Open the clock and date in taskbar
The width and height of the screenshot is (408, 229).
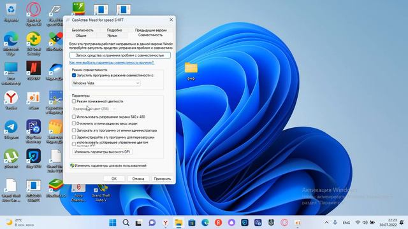pos(388,223)
